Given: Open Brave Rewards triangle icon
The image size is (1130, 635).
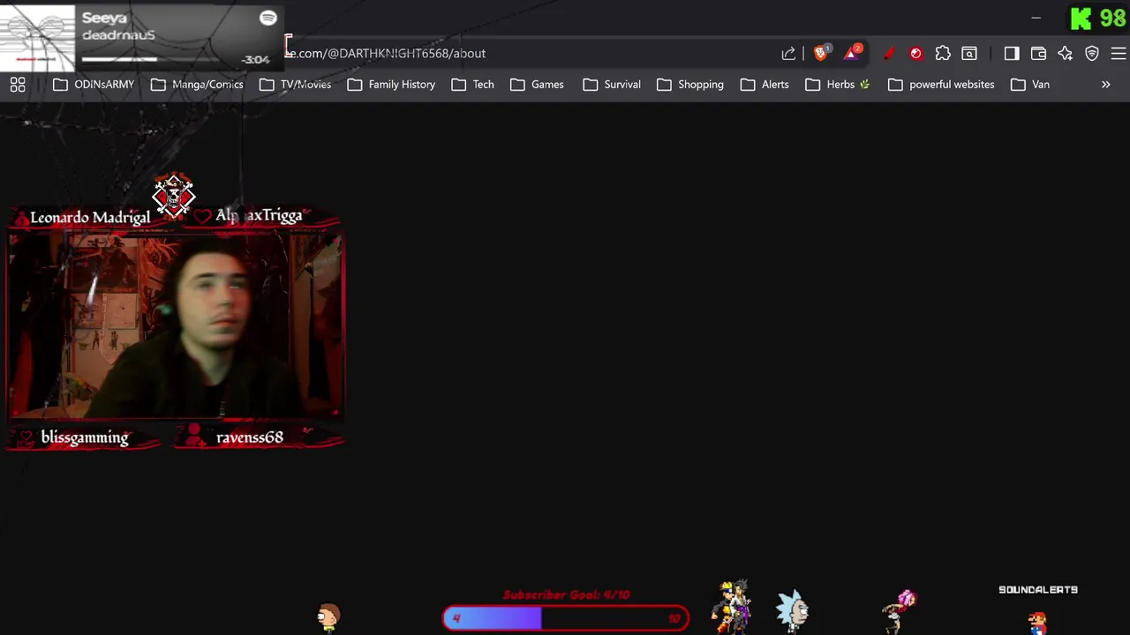Looking at the screenshot, I should pyautogui.click(x=852, y=53).
